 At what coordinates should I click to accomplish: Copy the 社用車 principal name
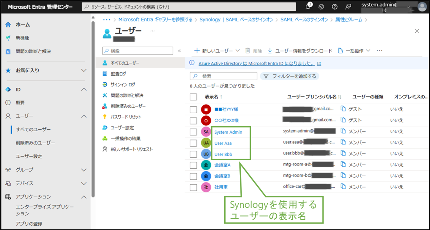coord(343,186)
